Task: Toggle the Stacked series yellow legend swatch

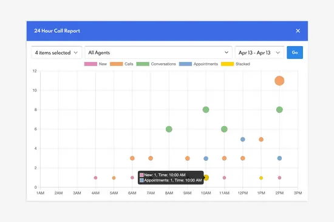Action: pos(227,64)
